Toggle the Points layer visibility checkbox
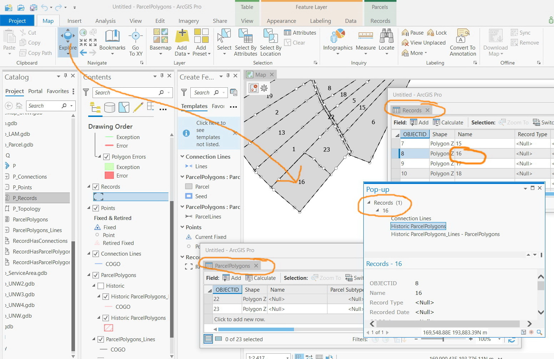 click(96, 208)
